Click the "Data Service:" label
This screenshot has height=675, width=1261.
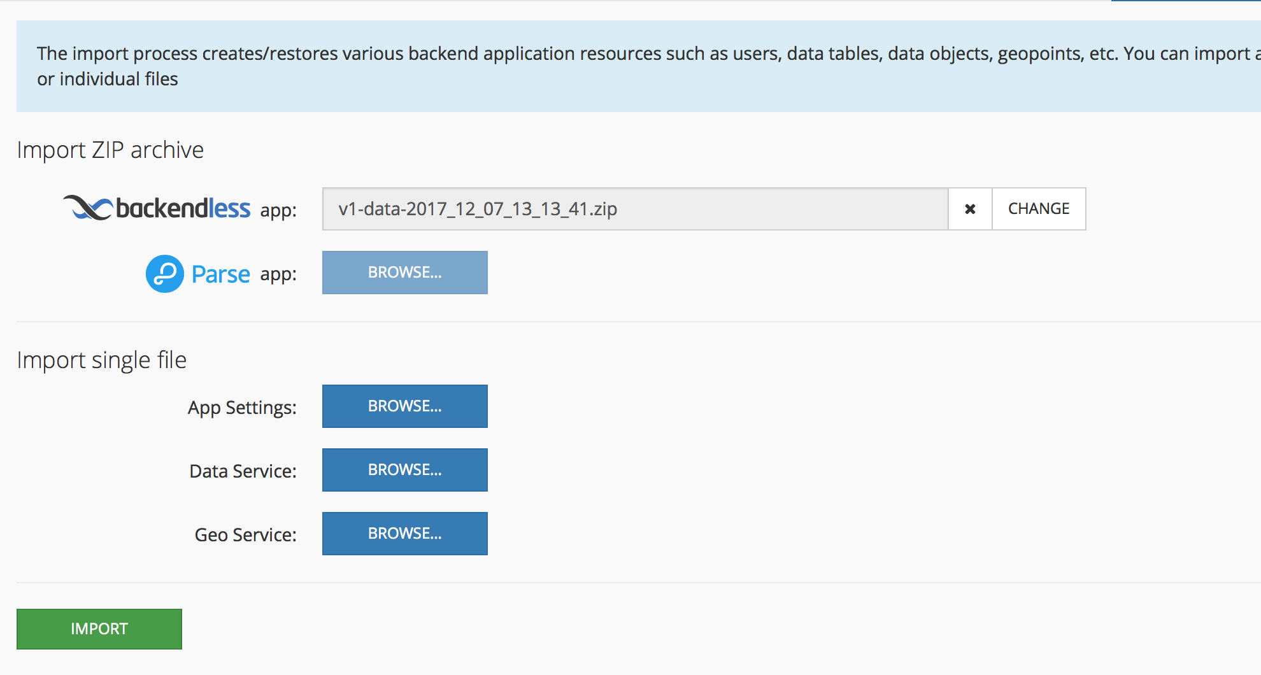[243, 471]
